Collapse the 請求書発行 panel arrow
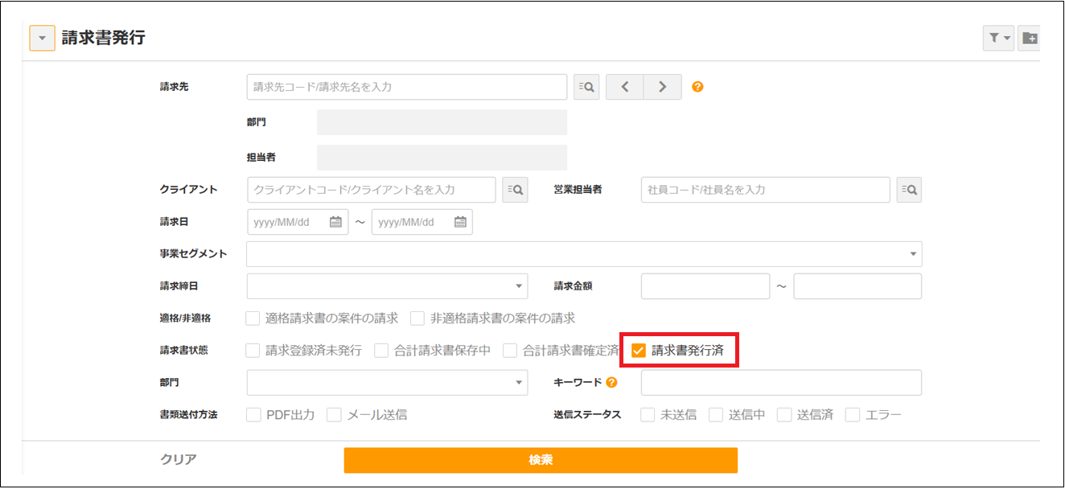 (43, 38)
